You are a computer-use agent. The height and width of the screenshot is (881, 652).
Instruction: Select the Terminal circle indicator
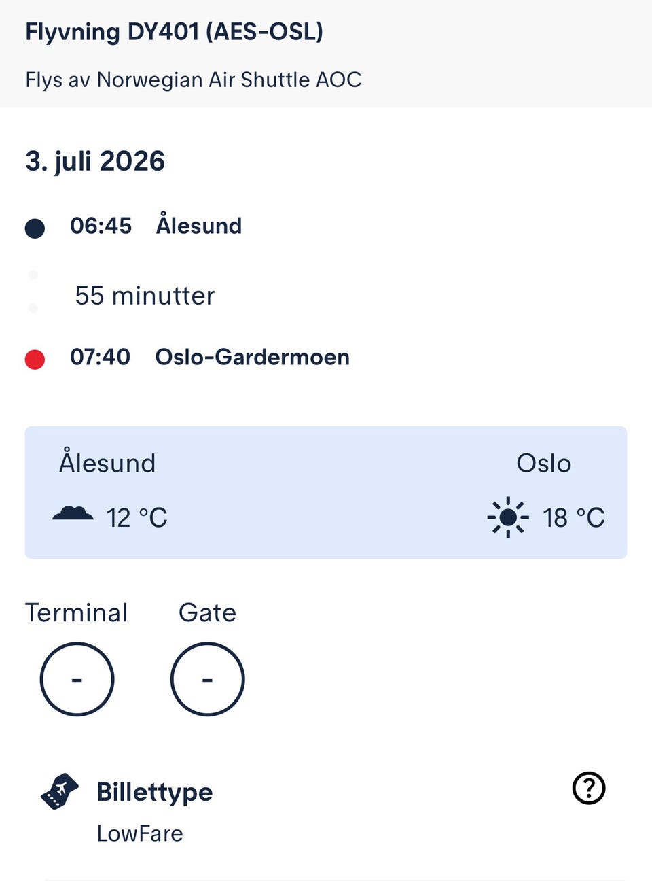[77, 679]
